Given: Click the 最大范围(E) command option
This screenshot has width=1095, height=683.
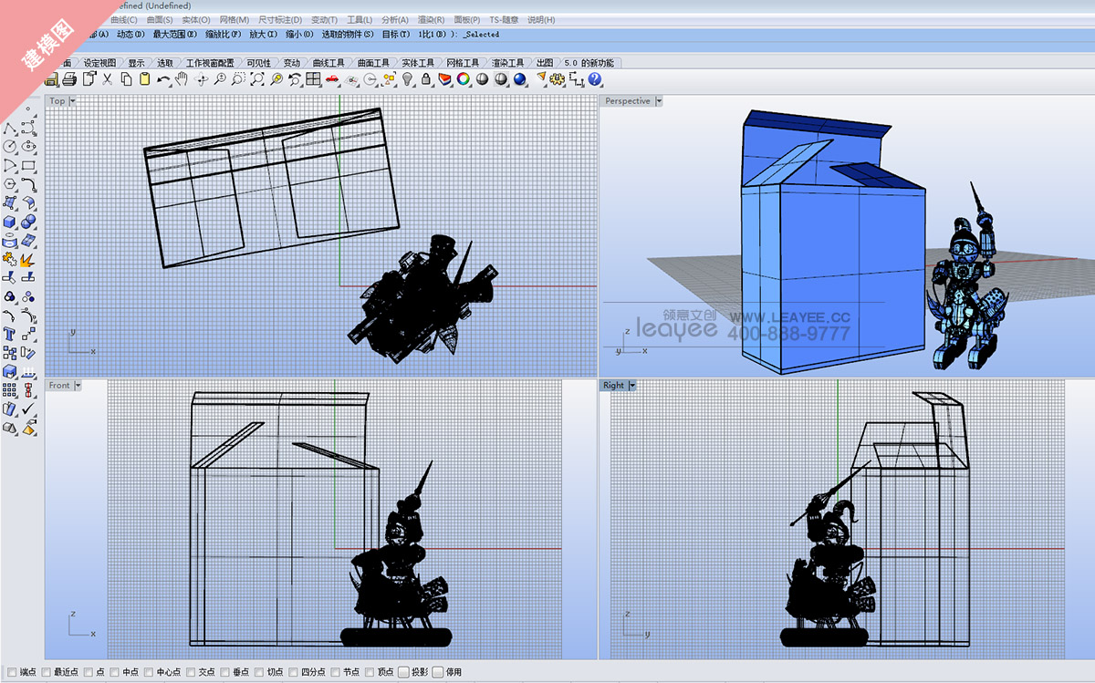Looking at the screenshot, I should (x=175, y=35).
